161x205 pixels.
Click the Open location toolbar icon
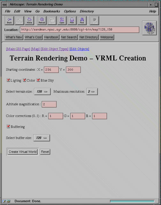(x=62, y=20)
